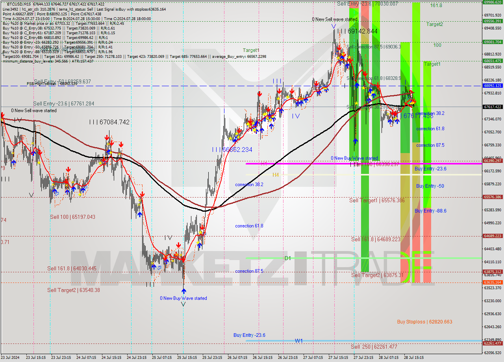504x362 pixels.
Task: Click the '| | | 67084.742' wave label
Action: [x=109, y=122]
